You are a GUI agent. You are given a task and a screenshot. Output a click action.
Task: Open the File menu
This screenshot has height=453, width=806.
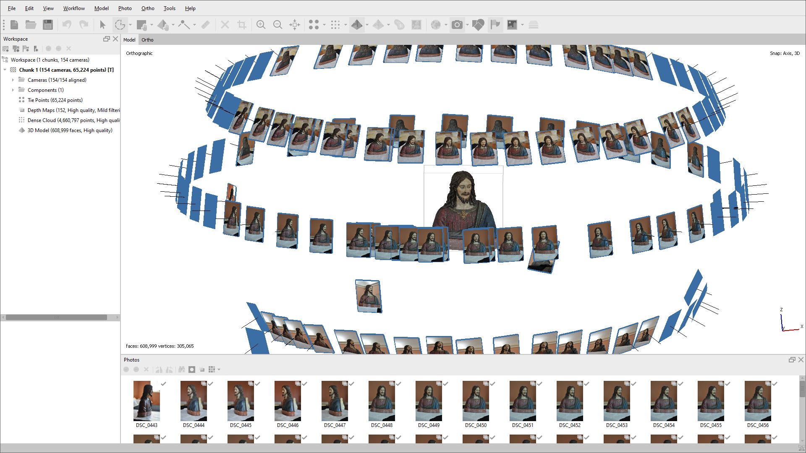[x=12, y=8]
